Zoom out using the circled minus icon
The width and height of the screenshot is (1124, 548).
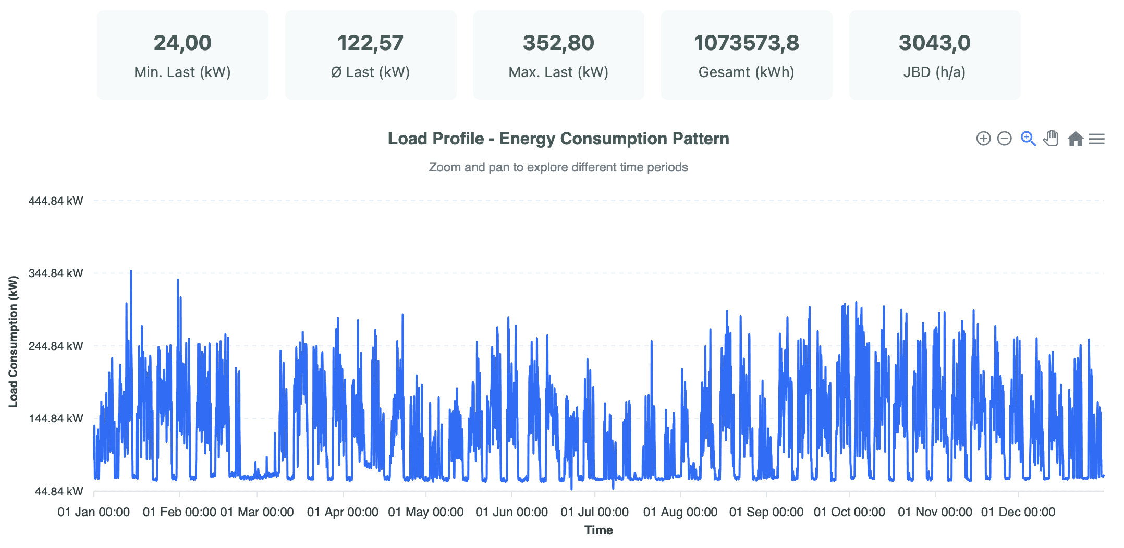(1004, 139)
